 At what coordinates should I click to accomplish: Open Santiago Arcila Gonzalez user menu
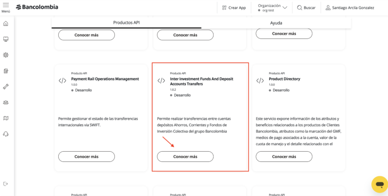pos(350,8)
